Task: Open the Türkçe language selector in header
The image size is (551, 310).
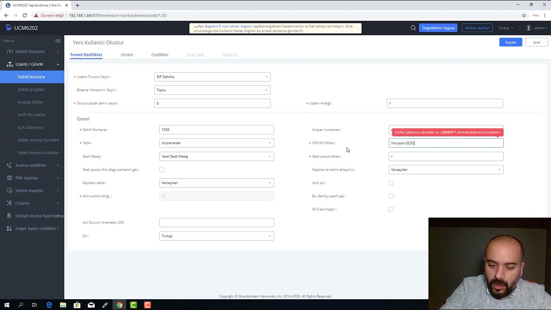Action: (506, 28)
